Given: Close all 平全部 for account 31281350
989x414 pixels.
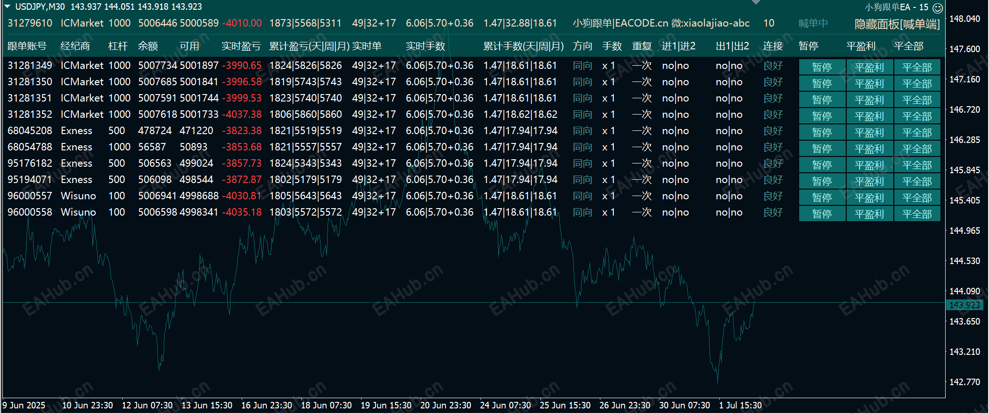Looking at the screenshot, I should 917,83.
